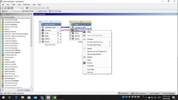Collapse the Analysis Systems group

2,17
